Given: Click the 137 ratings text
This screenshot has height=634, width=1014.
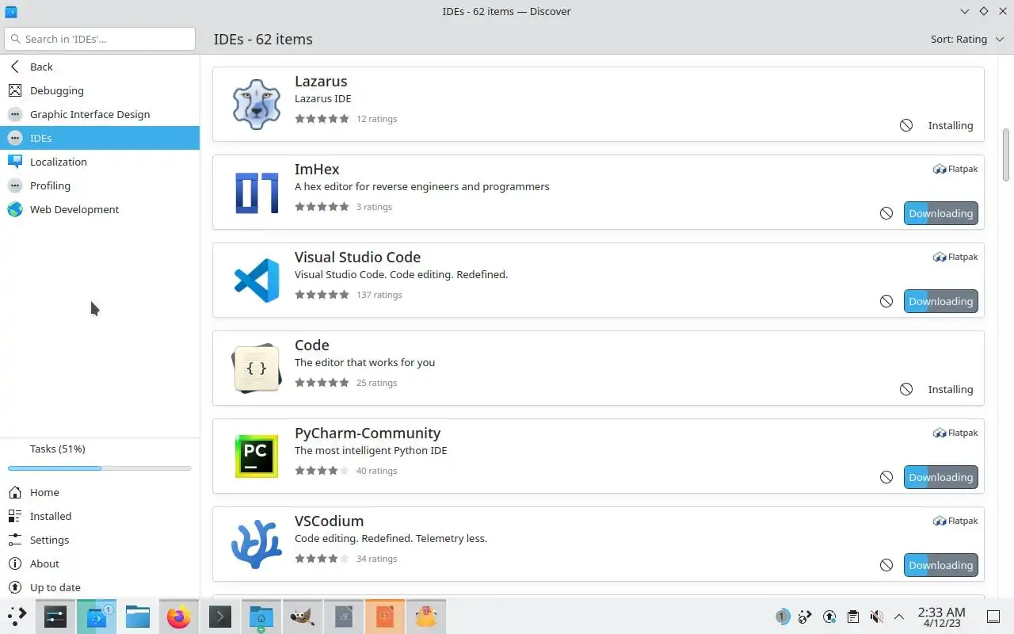Looking at the screenshot, I should click(x=379, y=295).
